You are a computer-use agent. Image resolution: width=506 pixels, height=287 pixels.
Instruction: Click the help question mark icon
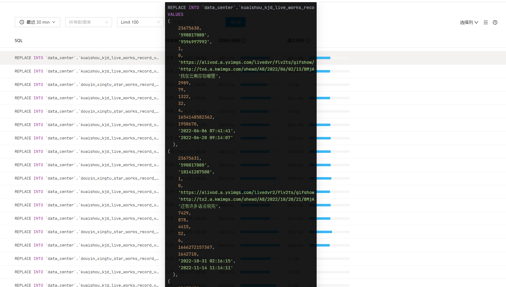coord(495,22)
